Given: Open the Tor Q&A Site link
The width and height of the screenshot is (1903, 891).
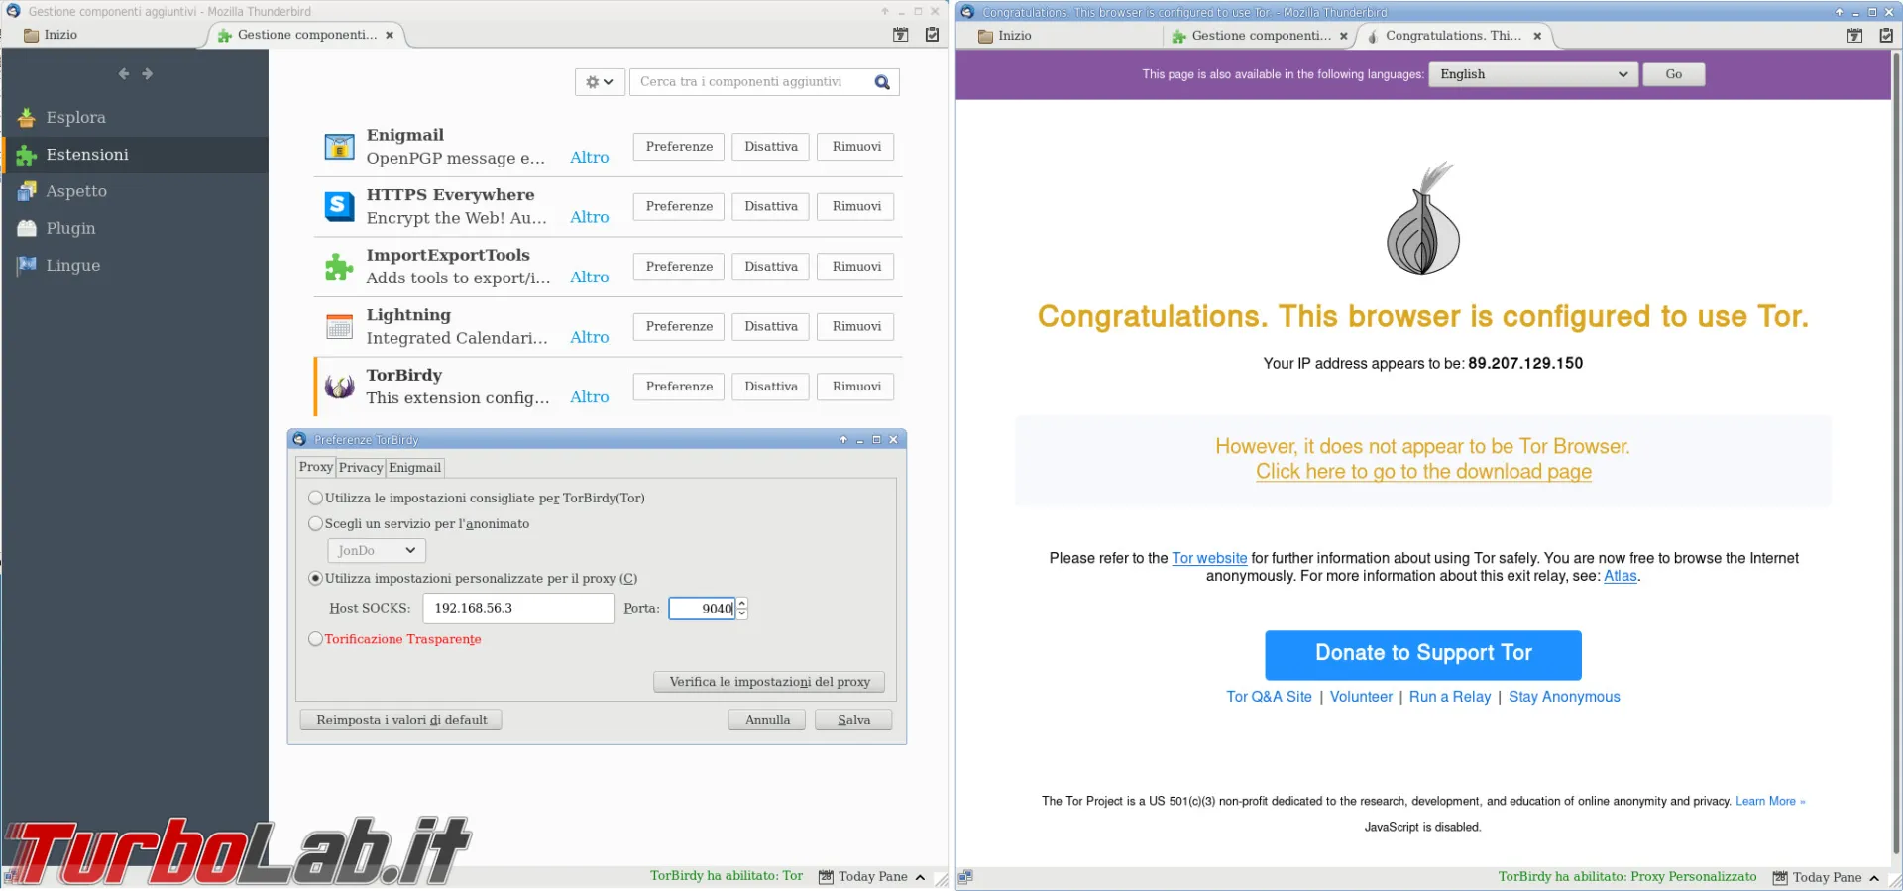Looking at the screenshot, I should pos(1269,698).
